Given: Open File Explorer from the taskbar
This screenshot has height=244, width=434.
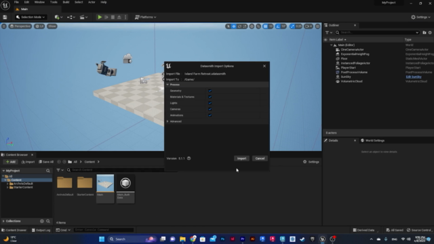Looking at the screenshot, I should point(182,239).
